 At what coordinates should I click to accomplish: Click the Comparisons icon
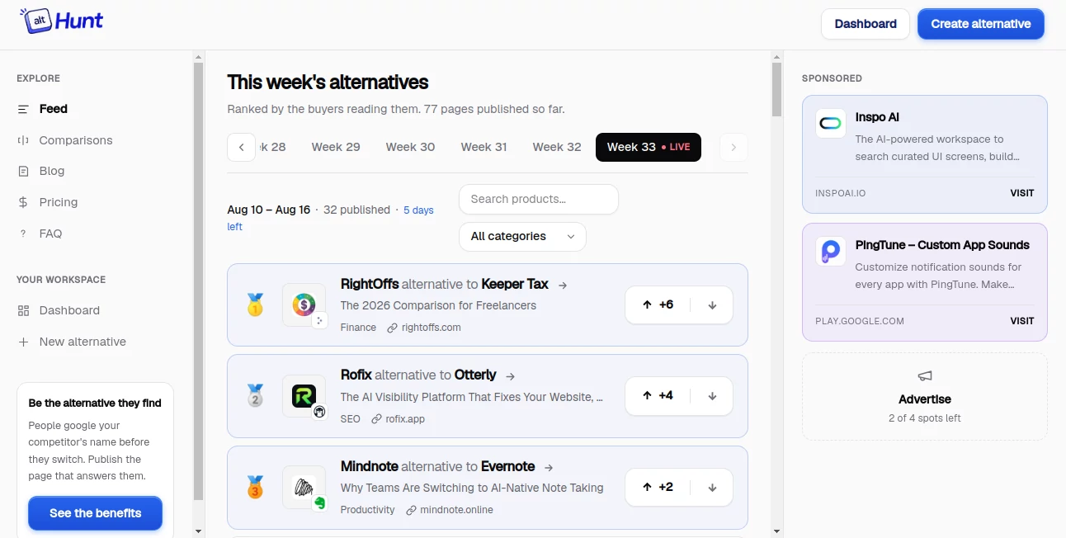pyautogui.click(x=23, y=140)
